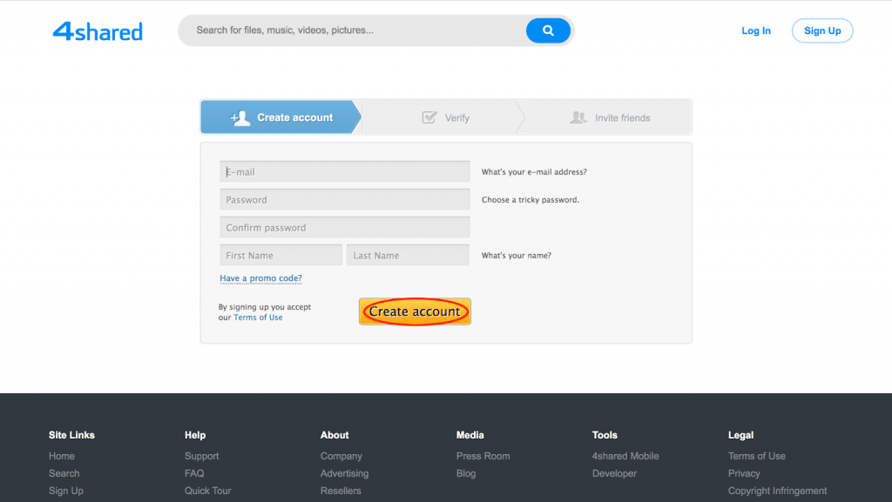Click the Verify step checkmark icon
Image resolution: width=892 pixels, height=502 pixels.
click(429, 117)
